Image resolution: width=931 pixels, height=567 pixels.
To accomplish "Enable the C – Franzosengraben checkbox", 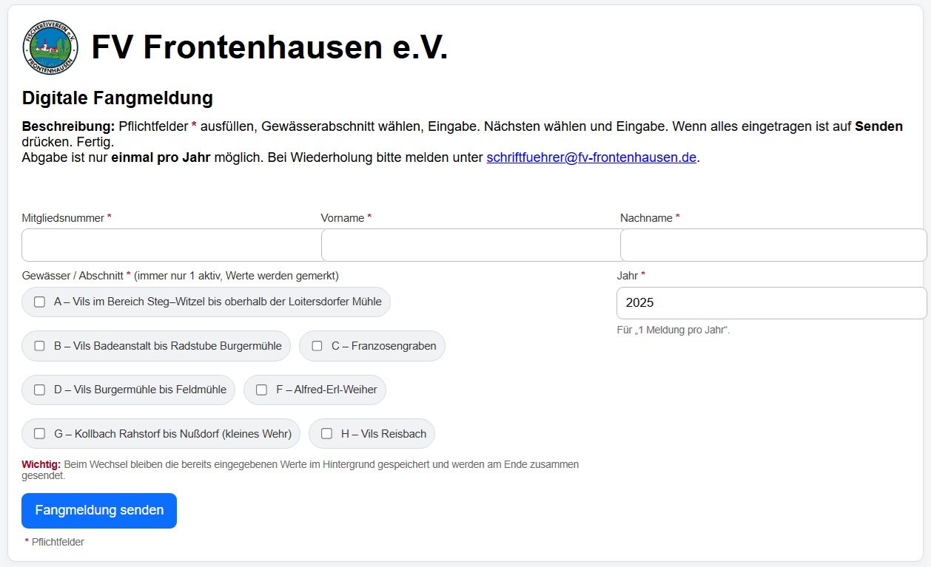I will tap(317, 346).
